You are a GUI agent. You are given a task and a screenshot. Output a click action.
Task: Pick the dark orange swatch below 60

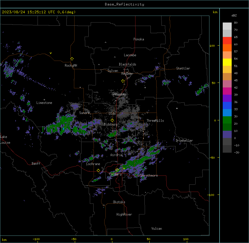(227, 48)
